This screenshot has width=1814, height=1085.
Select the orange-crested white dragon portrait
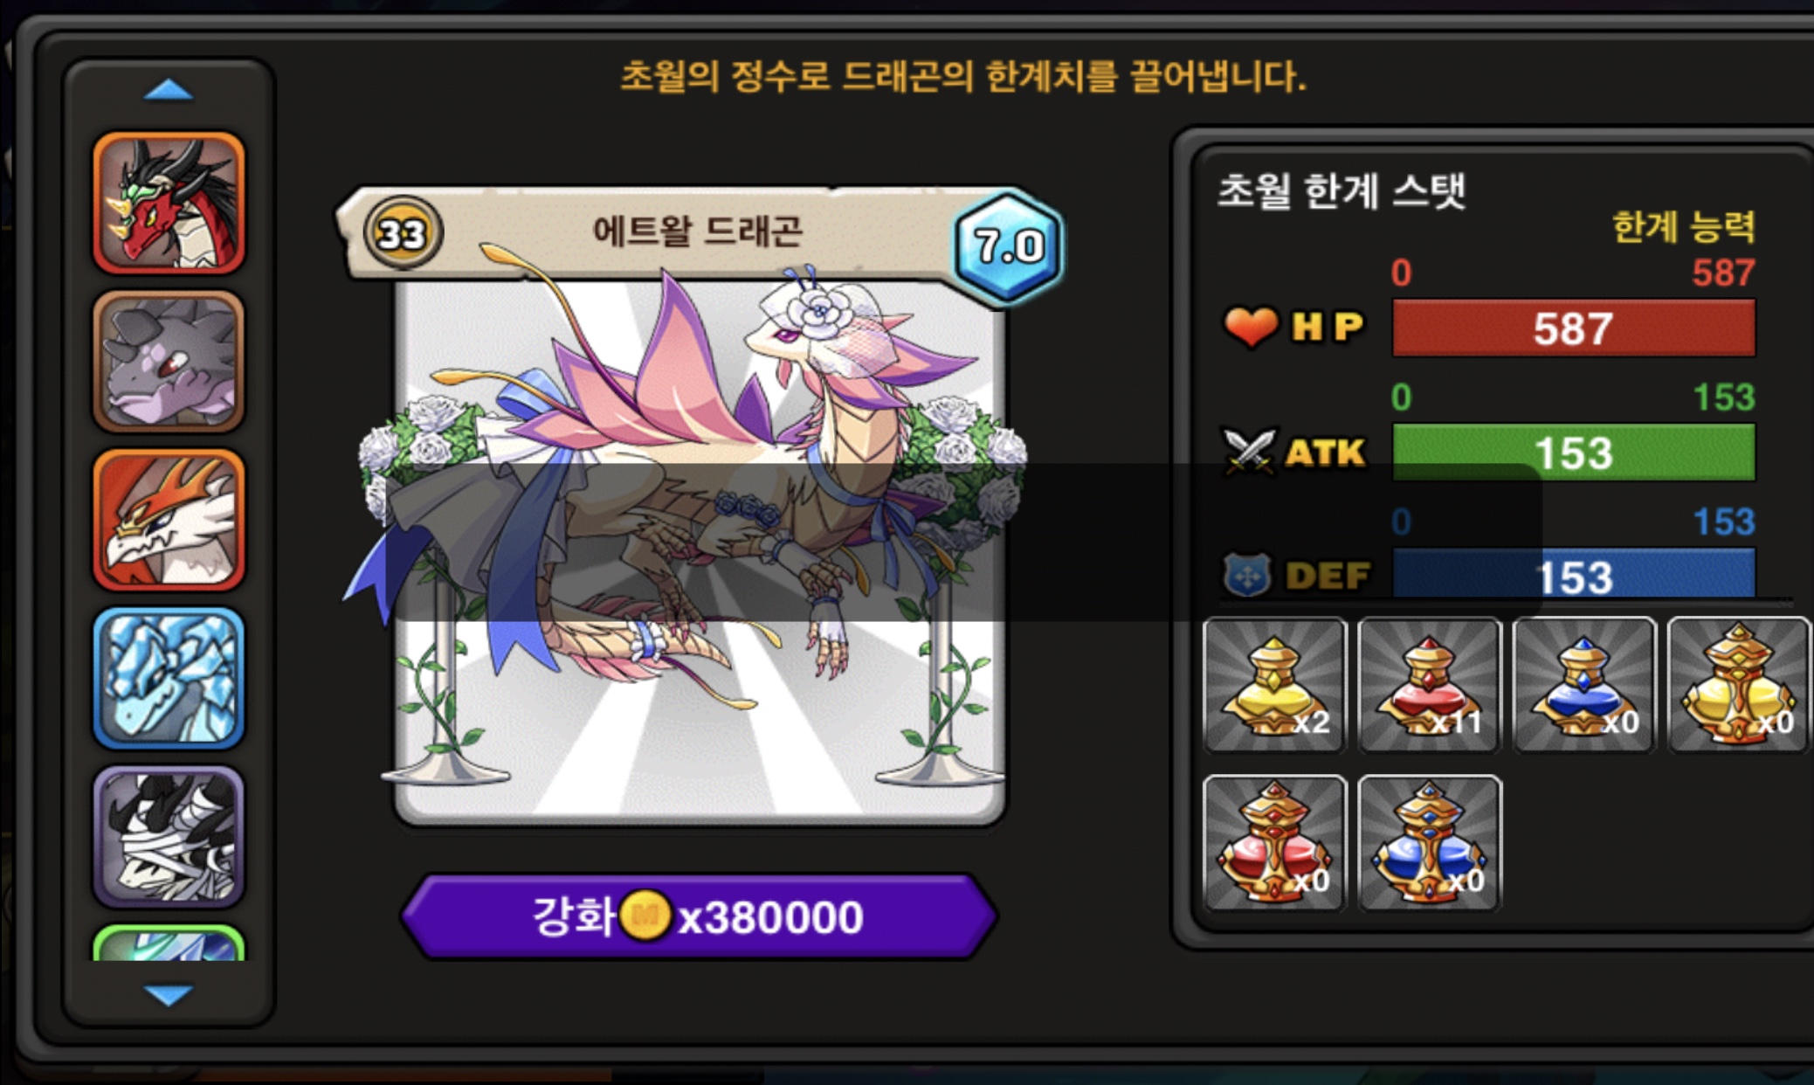[169, 521]
